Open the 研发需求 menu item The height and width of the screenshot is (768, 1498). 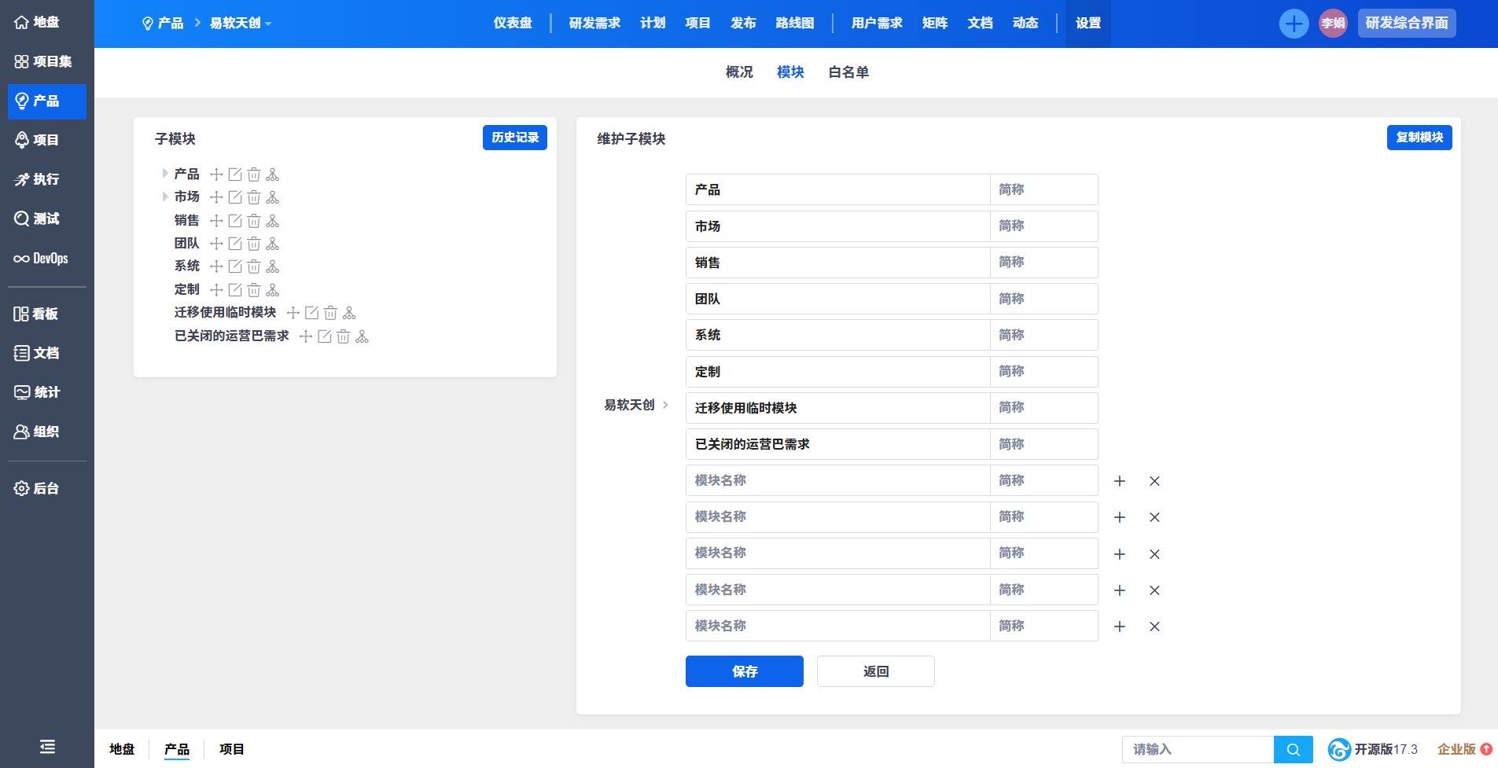594,24
